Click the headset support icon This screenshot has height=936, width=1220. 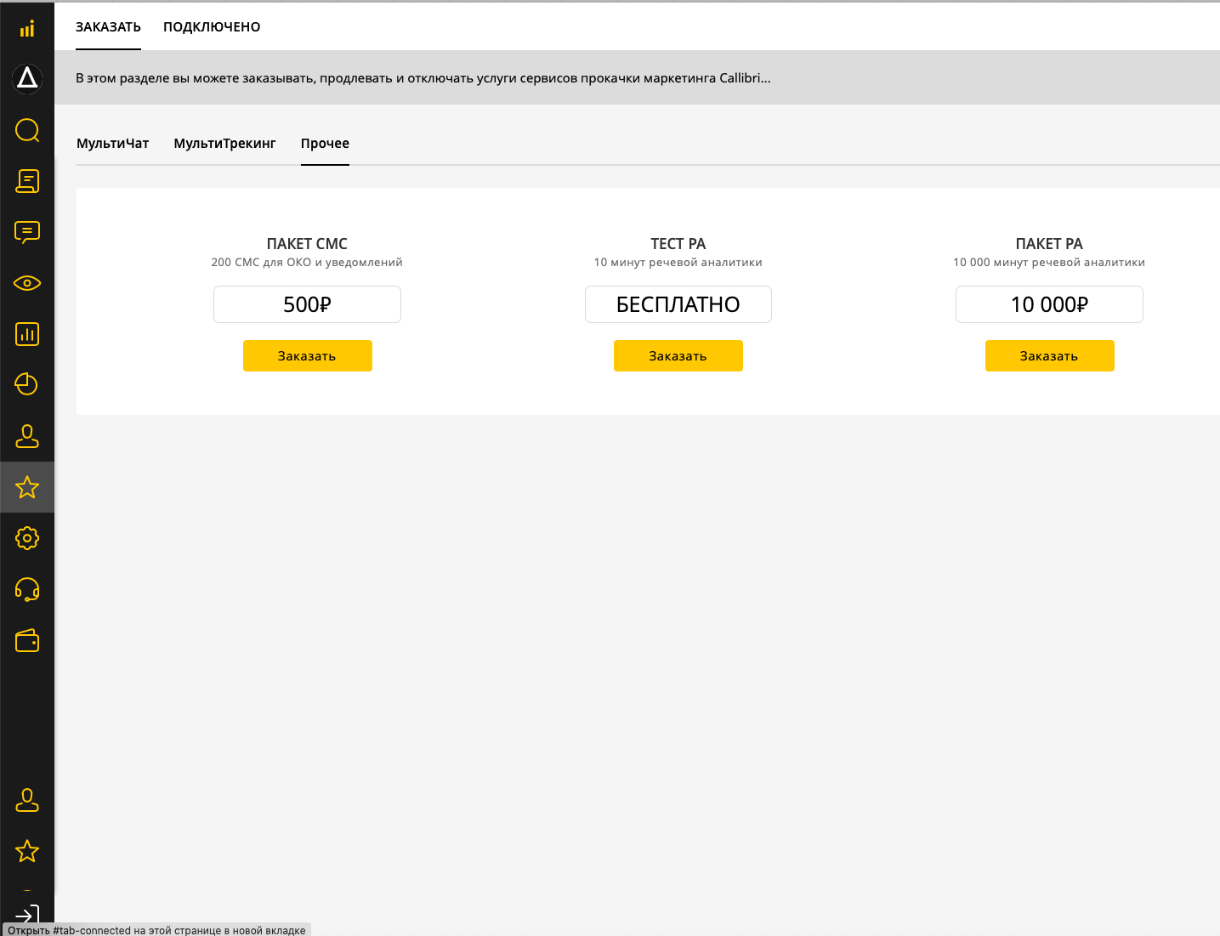pos(27,589)
